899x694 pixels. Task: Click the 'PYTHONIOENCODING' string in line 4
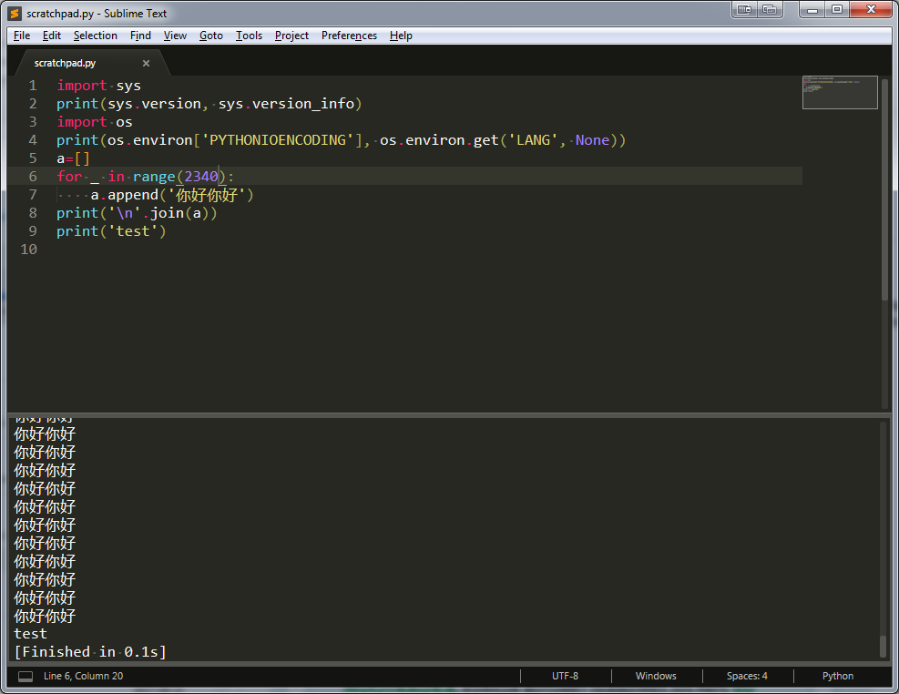pos(278,140)
